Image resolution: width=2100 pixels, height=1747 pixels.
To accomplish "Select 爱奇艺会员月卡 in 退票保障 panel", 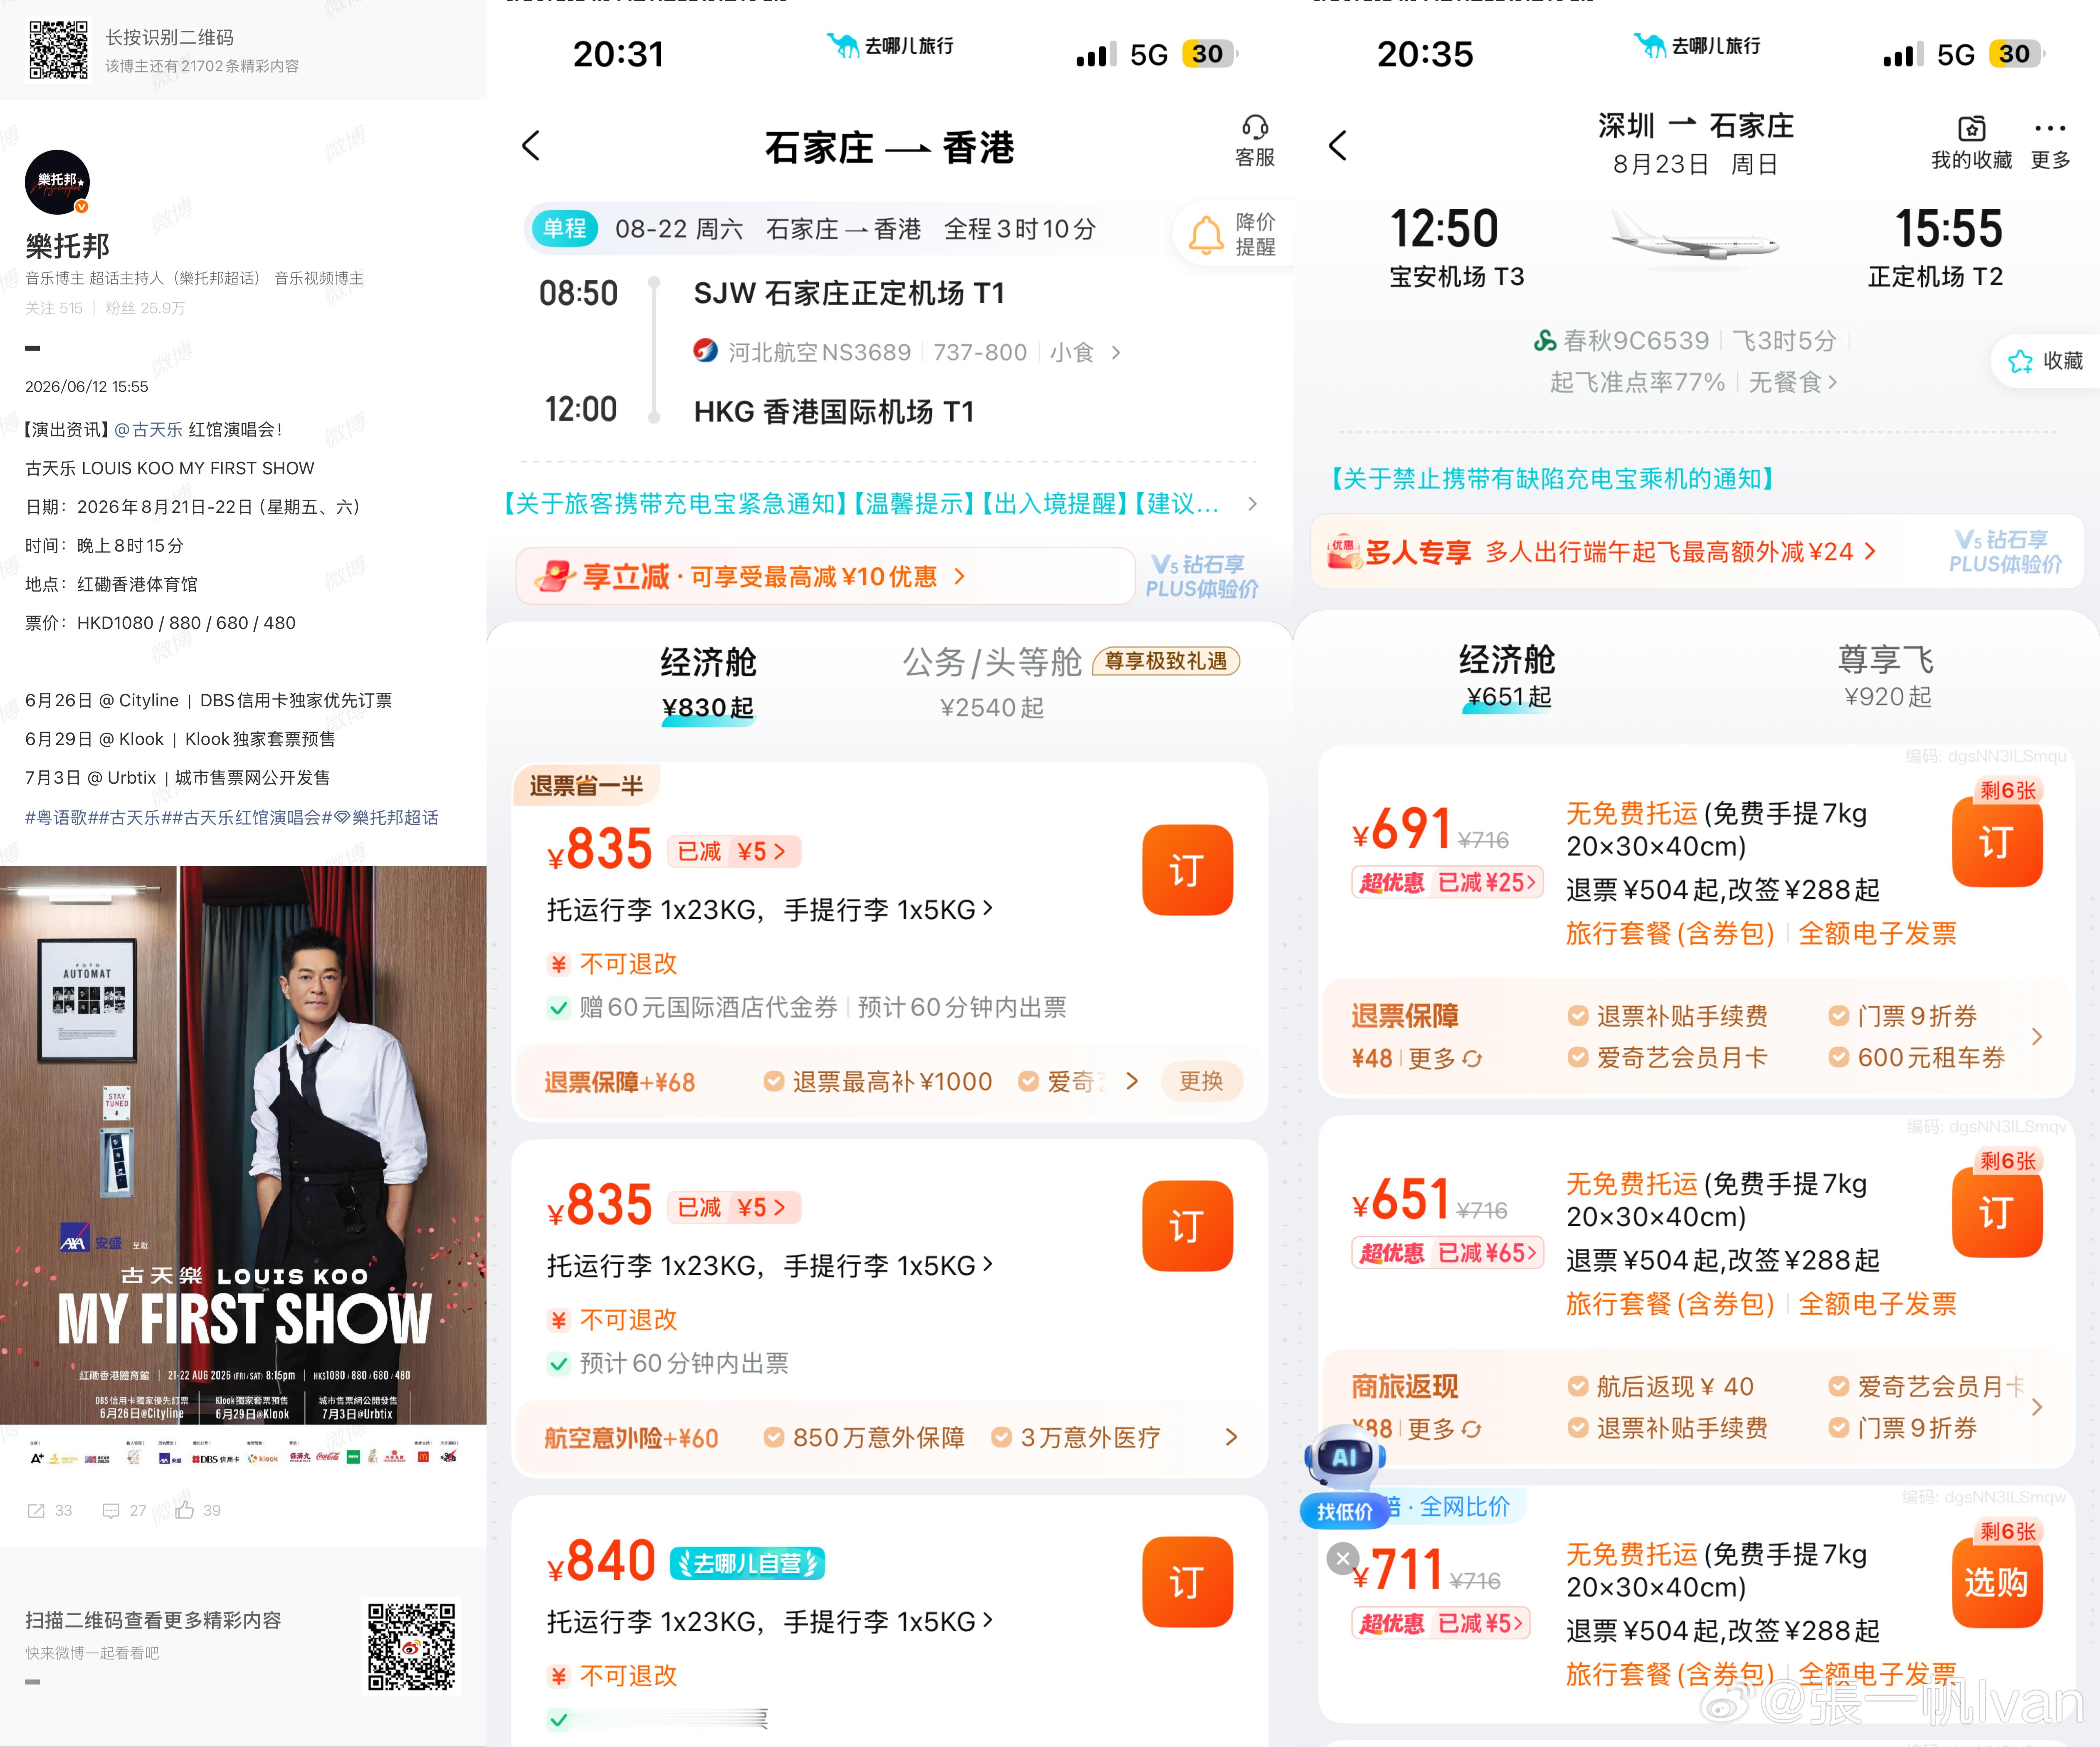I will click(1668, 1058).
